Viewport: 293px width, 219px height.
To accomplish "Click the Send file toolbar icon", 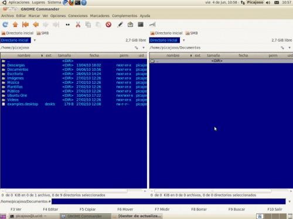I will pyautogui.click(x=130, y=25).
